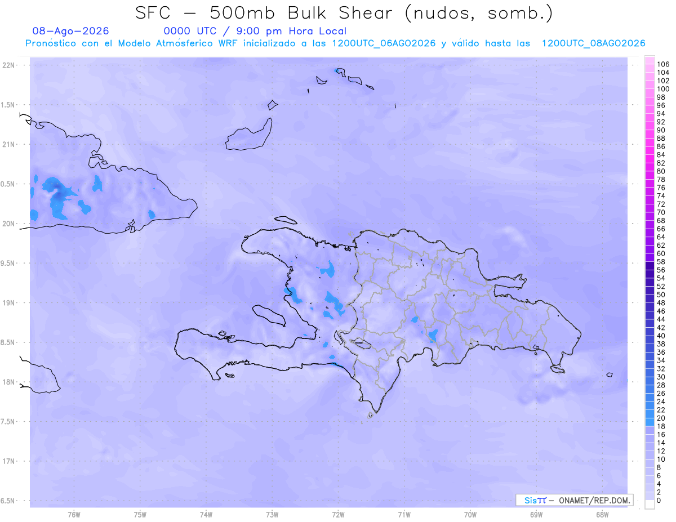The height and width of the screenshot is (522, 676).
Task: Click the '20N' latitude label
Action: click(x=8, y=224)
